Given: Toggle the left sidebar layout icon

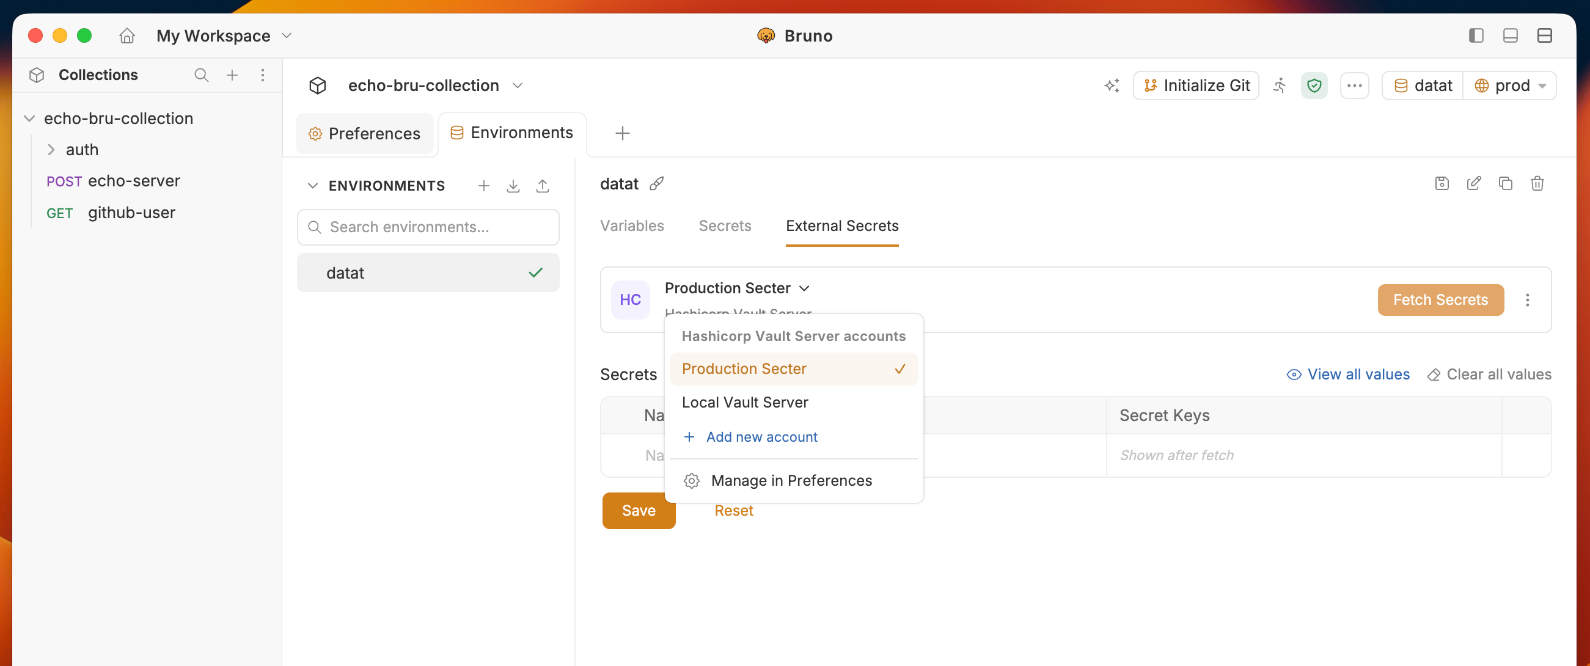Looking at the screenshot, I should tap(1476, 36).
